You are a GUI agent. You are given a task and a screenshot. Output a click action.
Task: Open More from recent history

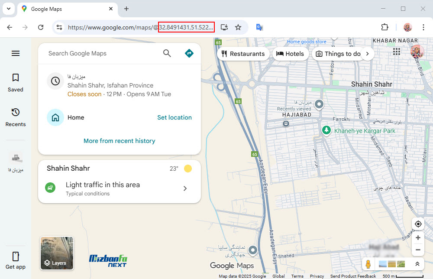[119, 141]
